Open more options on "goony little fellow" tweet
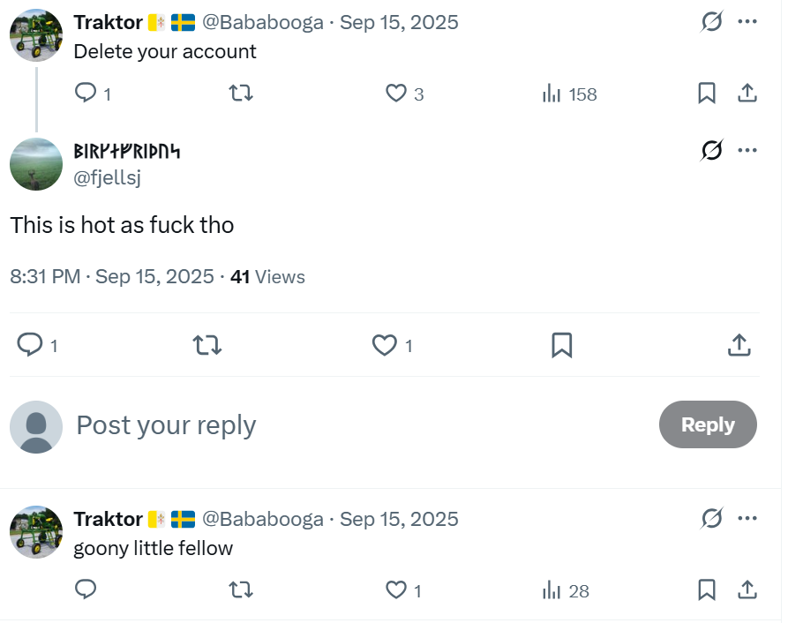The width and height of the screenshot is (788, 623). tap(747, 519)
